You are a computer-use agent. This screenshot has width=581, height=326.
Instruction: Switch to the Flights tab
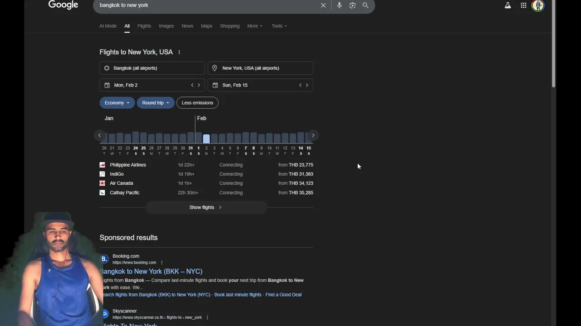[x=144, y=26]
